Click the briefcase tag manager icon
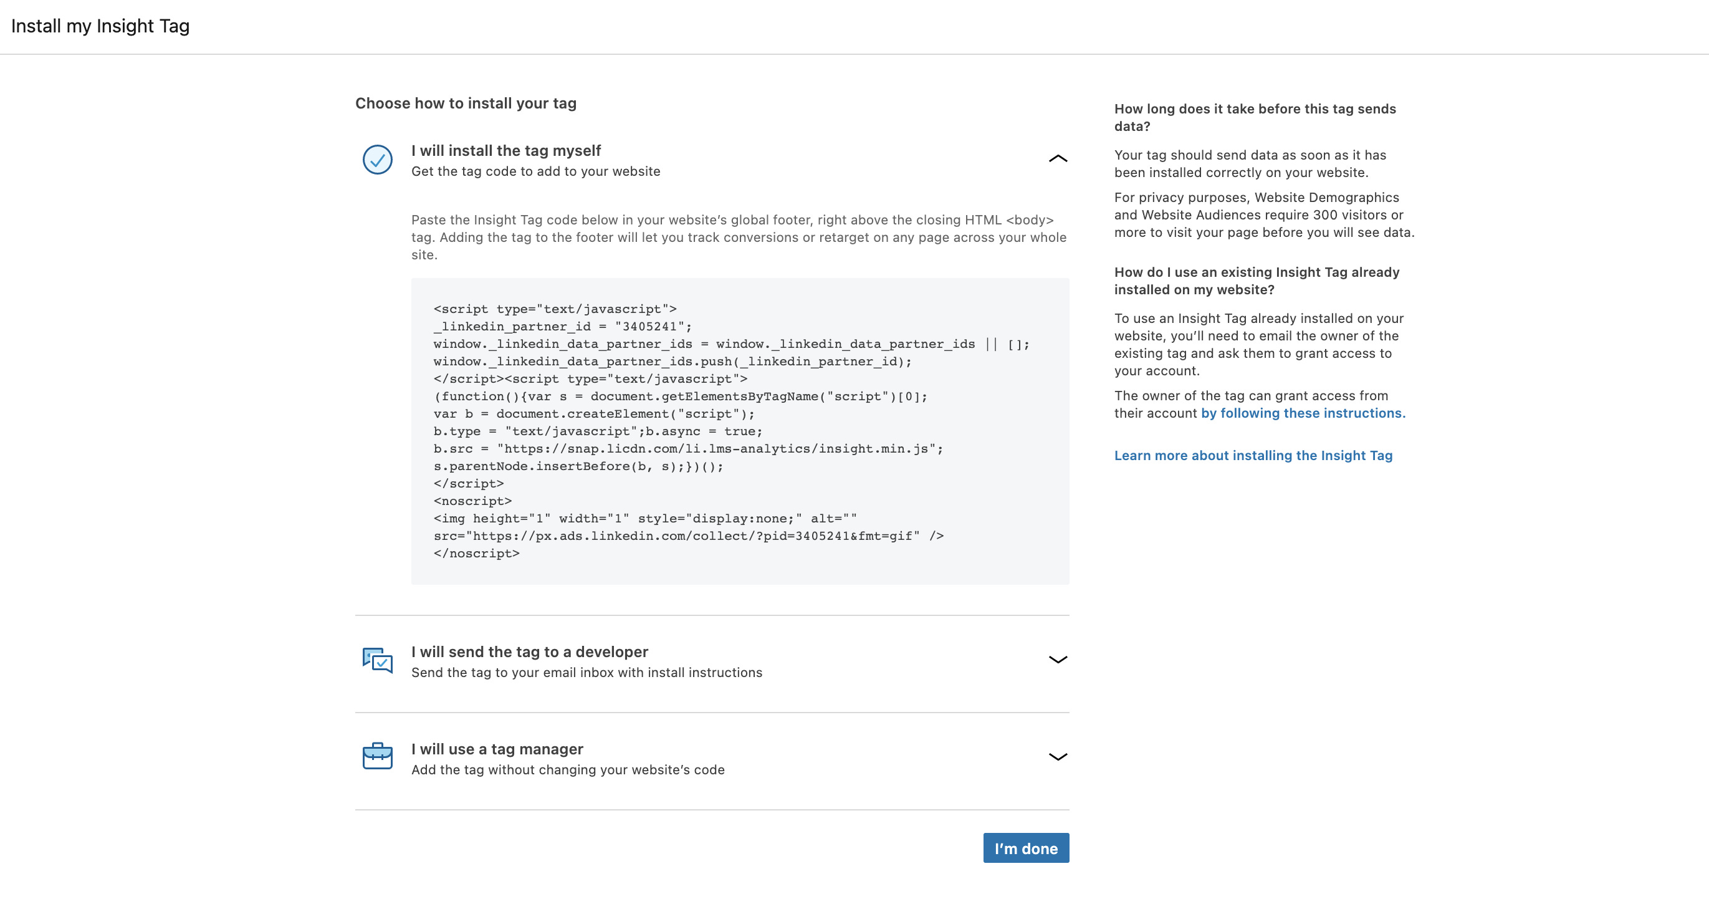The width and height of the screenshot is (1709, 899). (x=378, y=756)
